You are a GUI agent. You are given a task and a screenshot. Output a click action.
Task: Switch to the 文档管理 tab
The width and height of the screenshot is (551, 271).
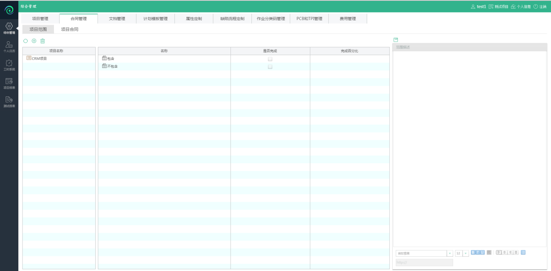click(117, 19)
